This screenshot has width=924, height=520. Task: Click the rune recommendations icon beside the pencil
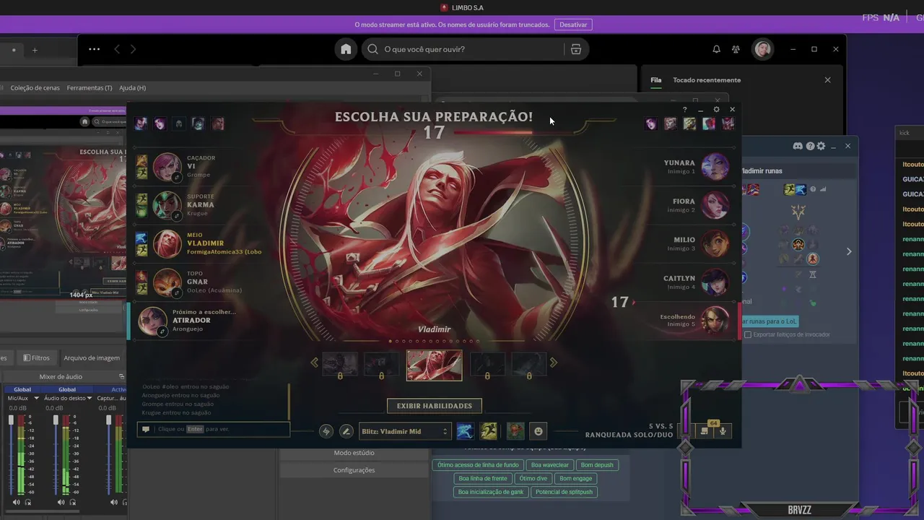coord(326,431)
